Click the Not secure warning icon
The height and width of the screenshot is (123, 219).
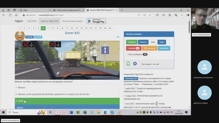24,15
